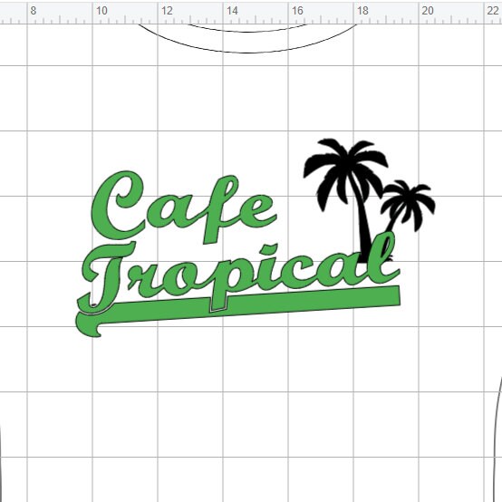Select the green "Tropical" script text
The height and width of the screenshot is (502, 502).
(x=238, y=274)
